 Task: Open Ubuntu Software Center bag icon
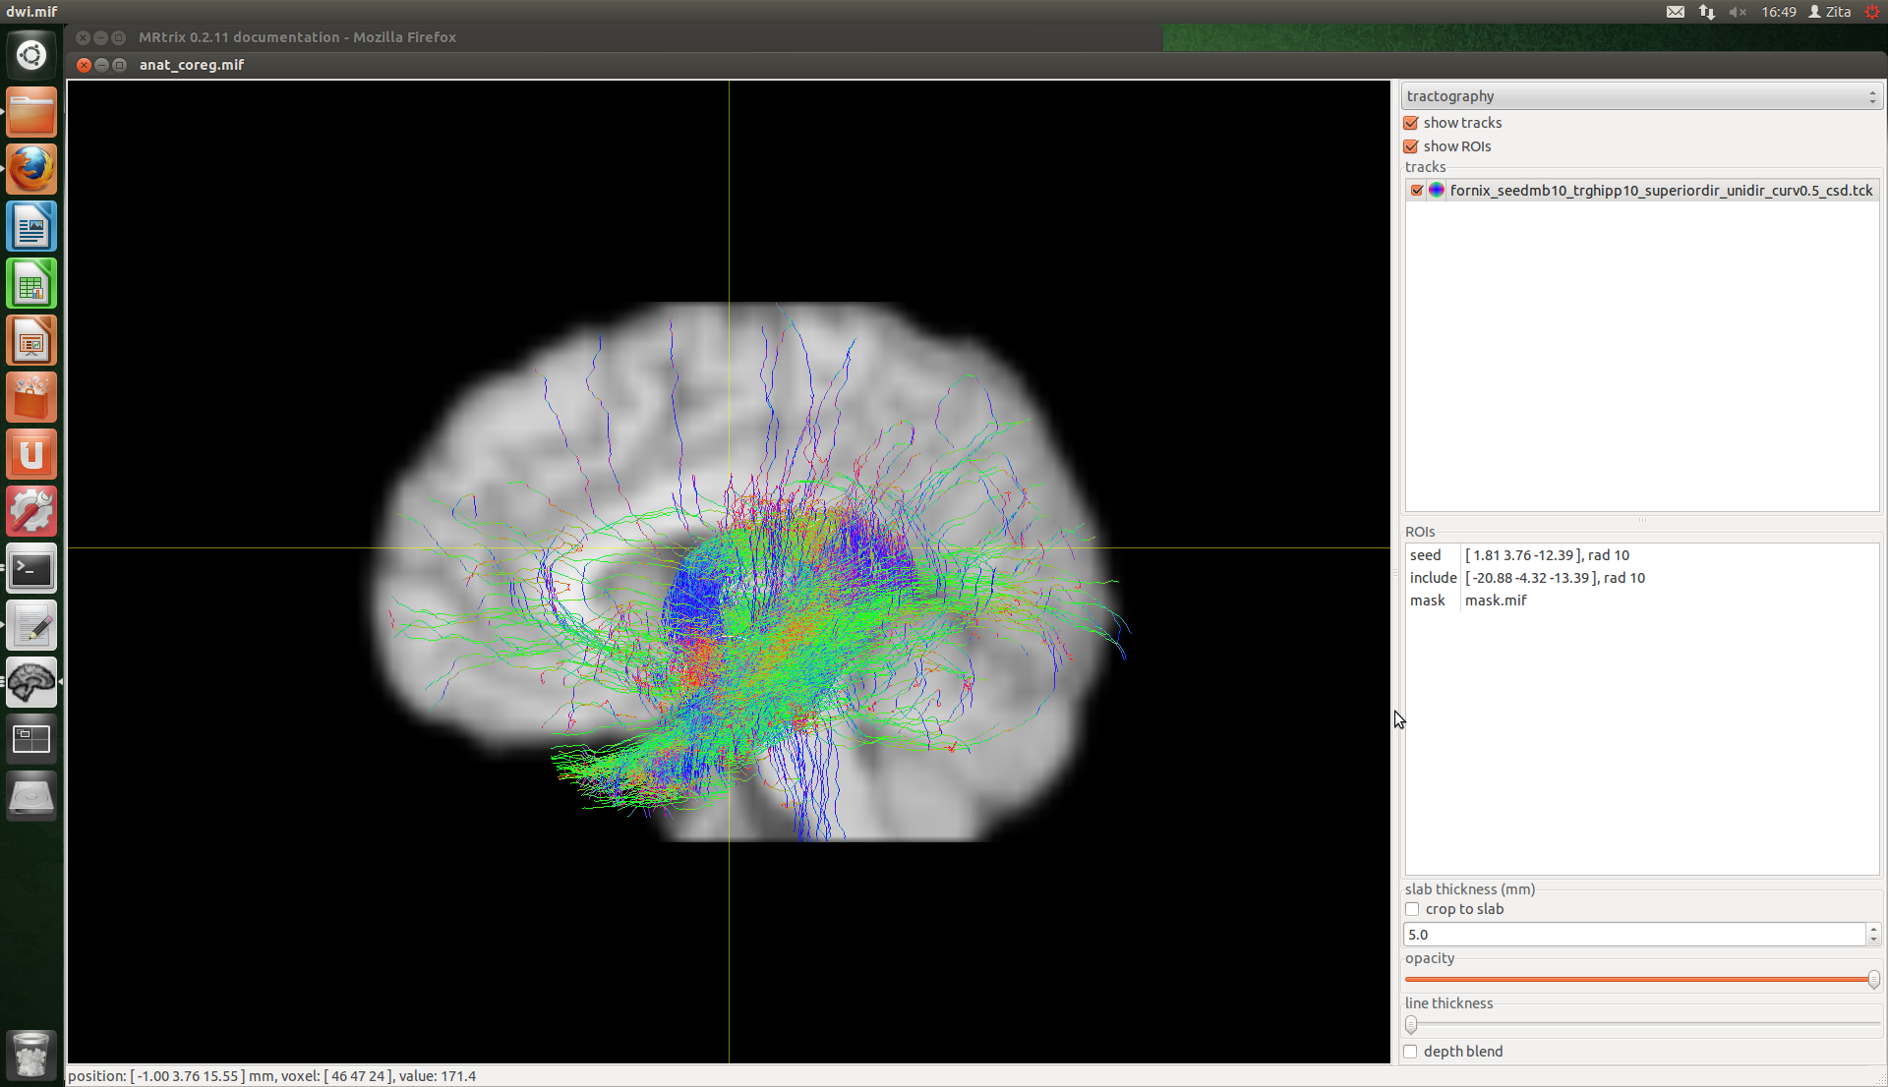pos(31,398)
